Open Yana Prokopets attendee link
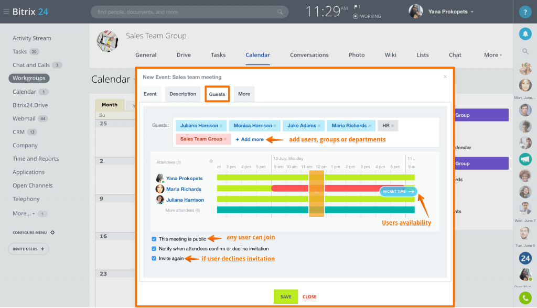This screenshot has height=308, width=537. (184, 178)
